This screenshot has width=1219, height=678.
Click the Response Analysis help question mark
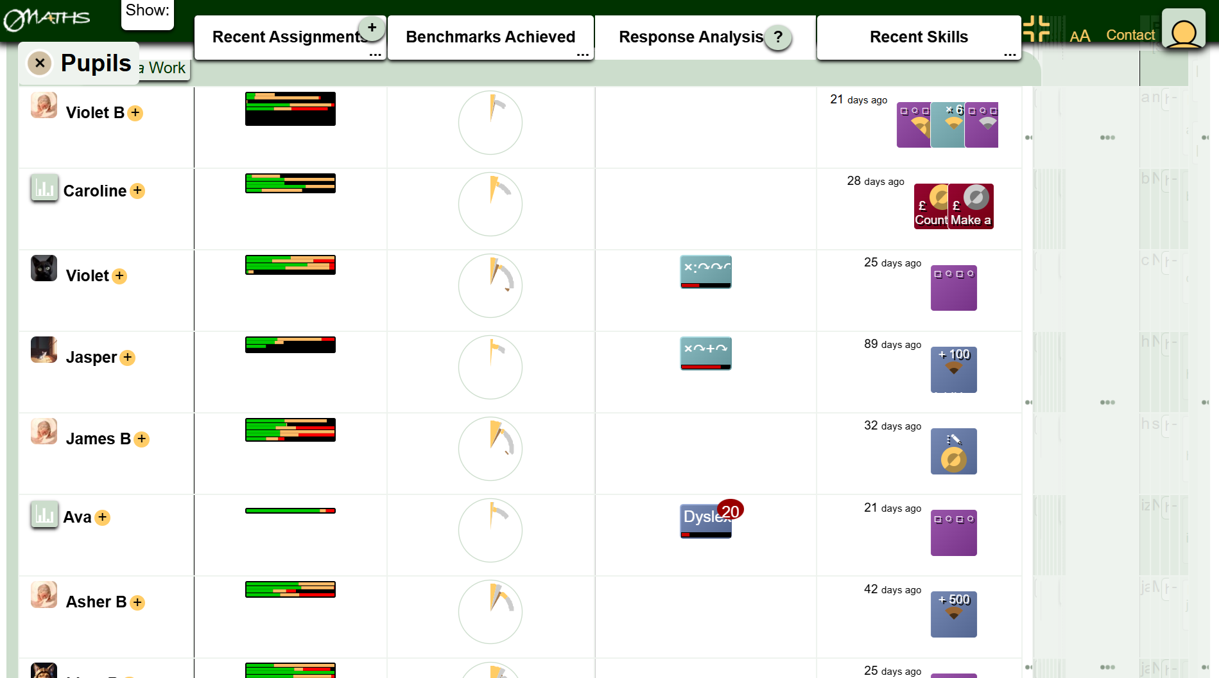[778, 37]
